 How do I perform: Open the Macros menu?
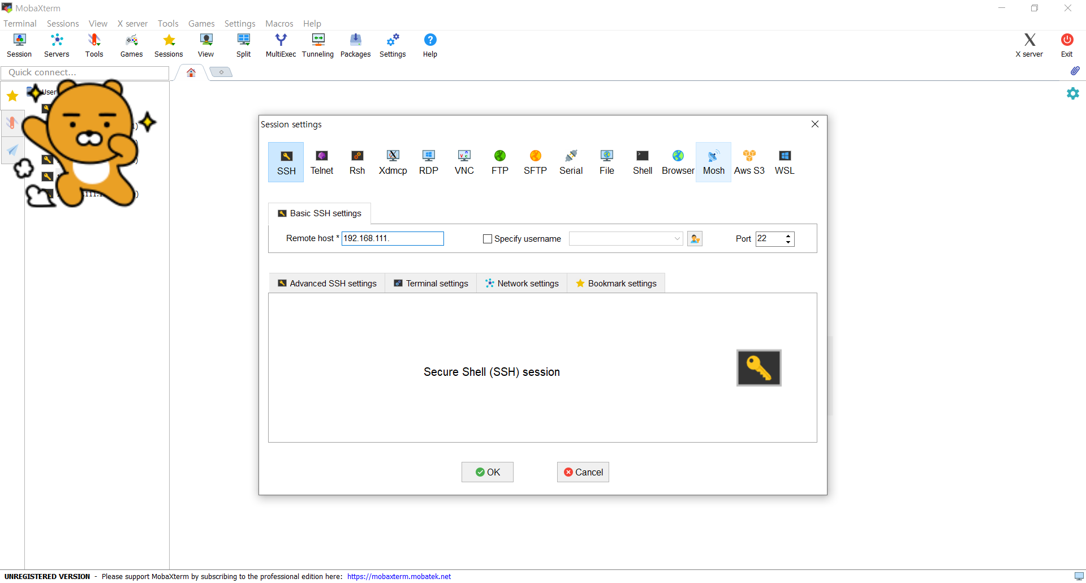[x=279, y=23]
